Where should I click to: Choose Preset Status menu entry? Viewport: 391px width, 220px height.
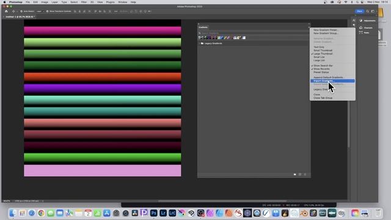click(x=321, y=72)
